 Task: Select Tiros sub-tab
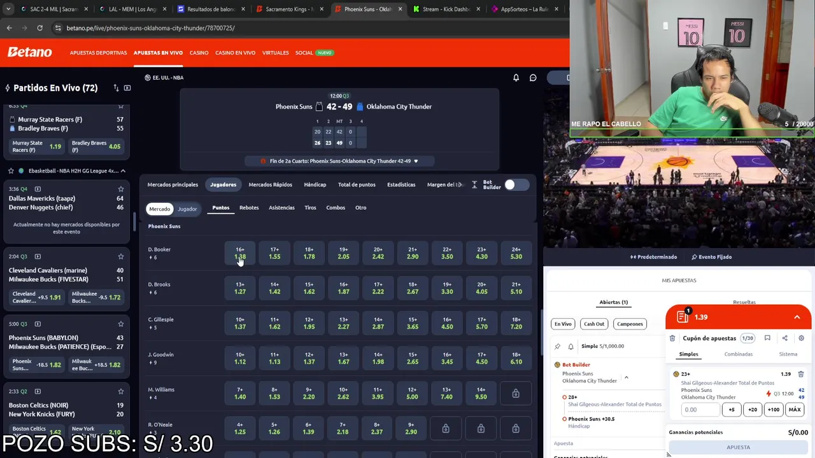coord(310,207)
